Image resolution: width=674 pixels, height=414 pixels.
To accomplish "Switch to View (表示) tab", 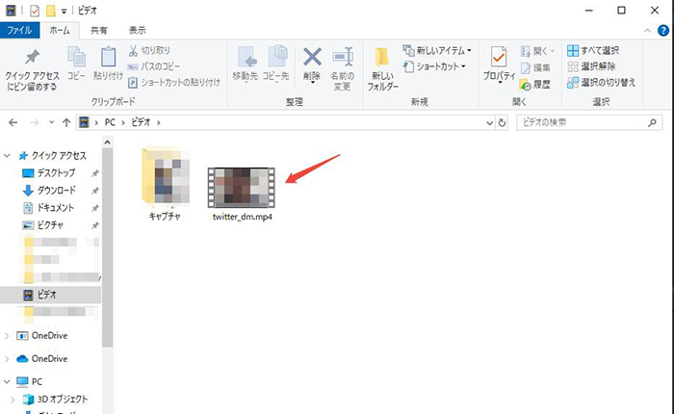I will tap(137, 30).
